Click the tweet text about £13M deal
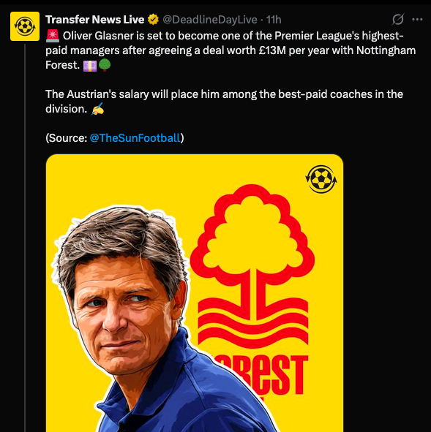 (231, 50)
